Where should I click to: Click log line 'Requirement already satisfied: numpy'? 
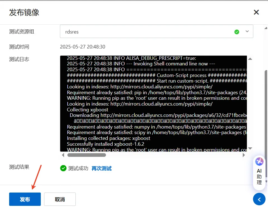point(156,127)
